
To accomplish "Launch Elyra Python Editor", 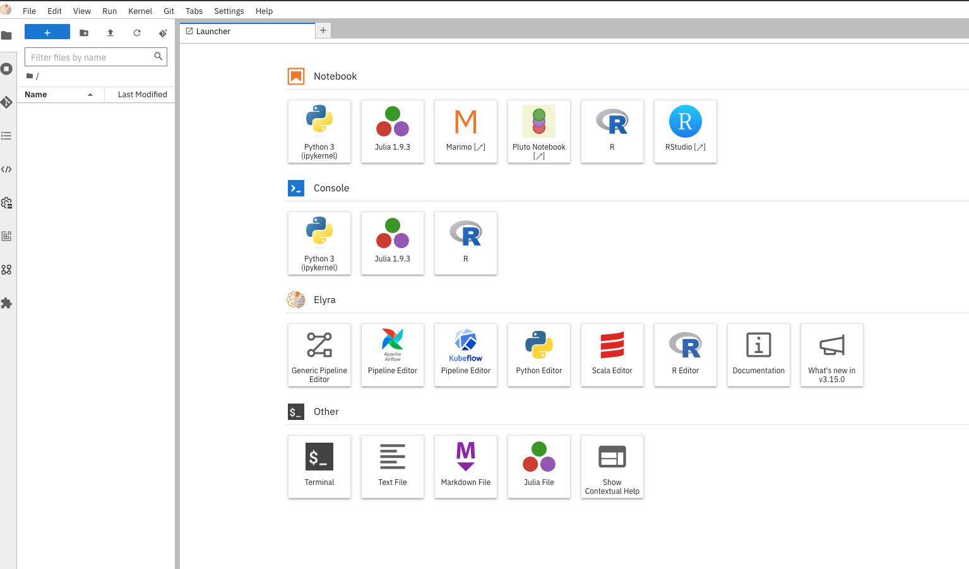I will click(539, 355).
